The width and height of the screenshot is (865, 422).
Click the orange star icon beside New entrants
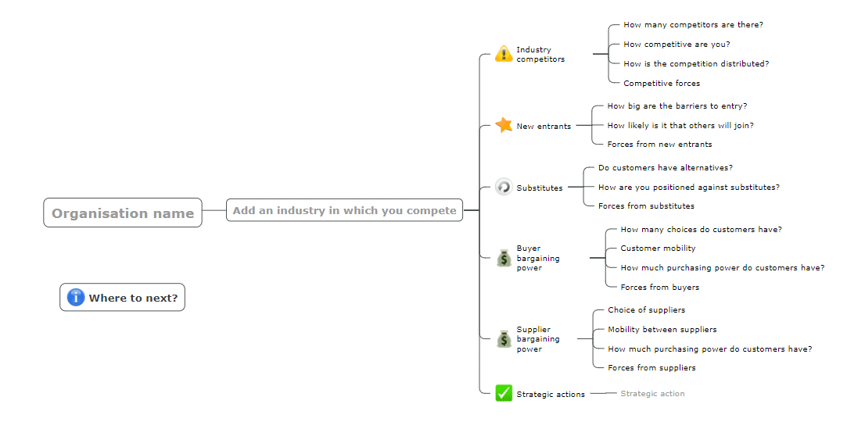pyautogui.click(x=504, y=125)
